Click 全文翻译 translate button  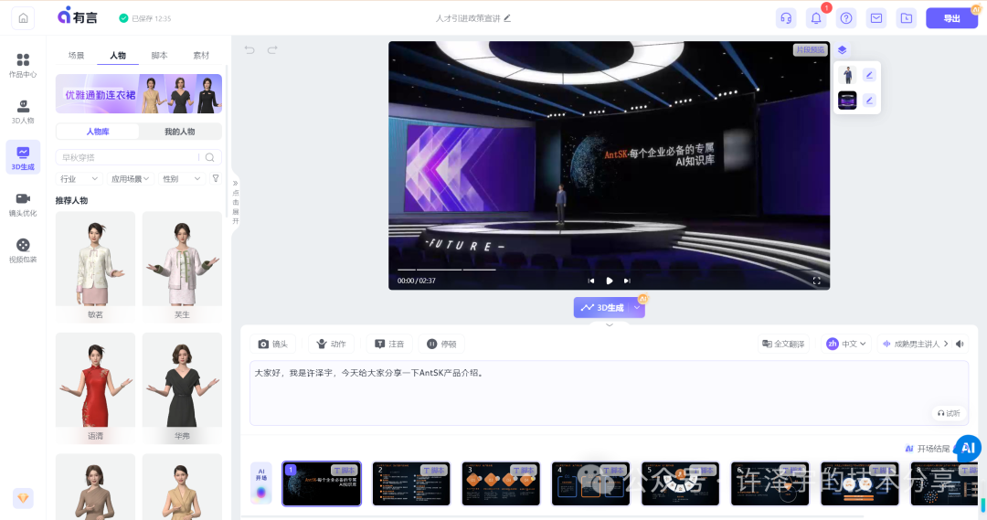tap(783, 344)
